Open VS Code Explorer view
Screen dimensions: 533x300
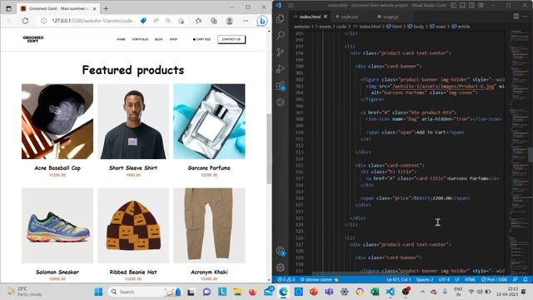(281, 18)
